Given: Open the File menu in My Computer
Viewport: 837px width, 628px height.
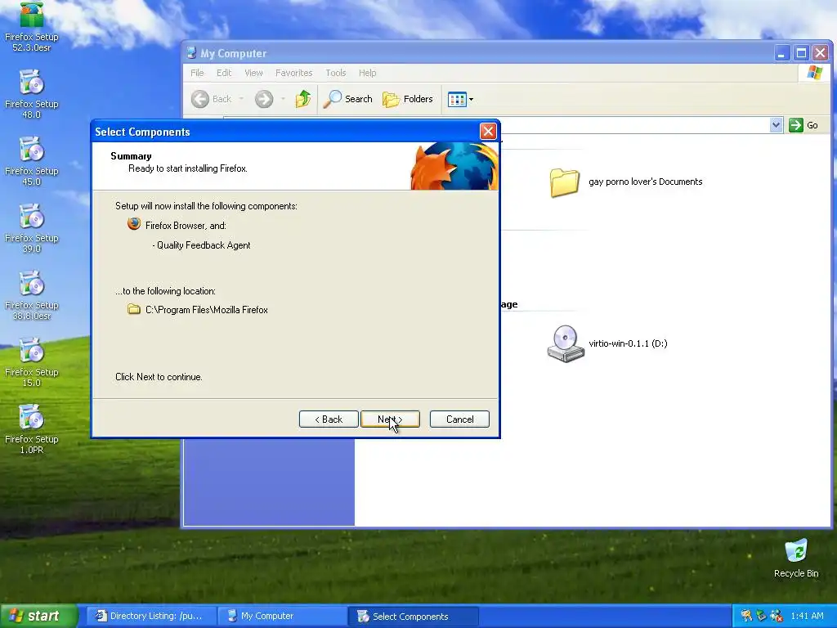Looking at the screenshot, I should [x=197, y=73].
